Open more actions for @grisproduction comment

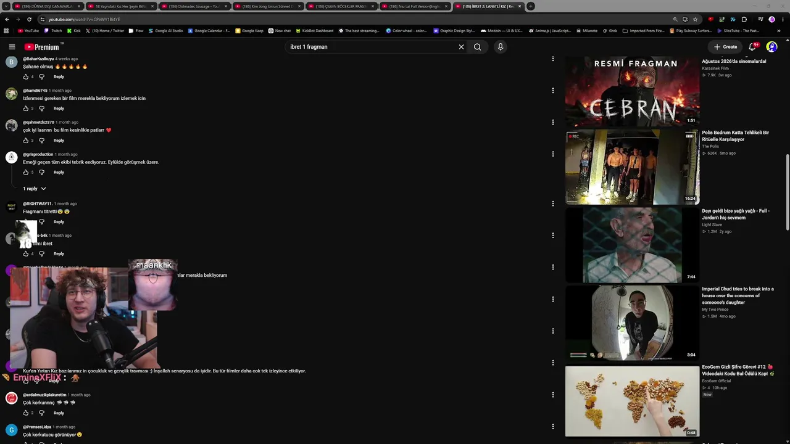(552, 154)
